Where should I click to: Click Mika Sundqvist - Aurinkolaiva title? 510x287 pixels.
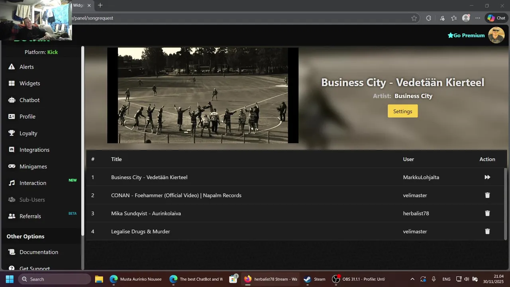(x=146, y=213)
